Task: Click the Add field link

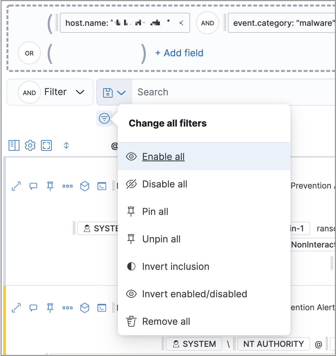Action: [179, 53]
